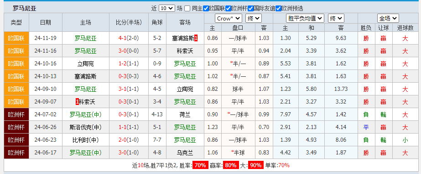Click the 1-2 score on the 24-10-16 row
This screenshot has height=174, width=421.
click(122, 64)
